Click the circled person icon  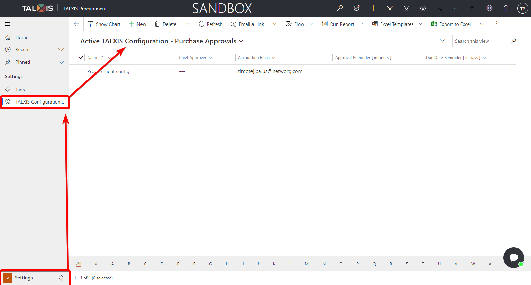click(423, 8)
